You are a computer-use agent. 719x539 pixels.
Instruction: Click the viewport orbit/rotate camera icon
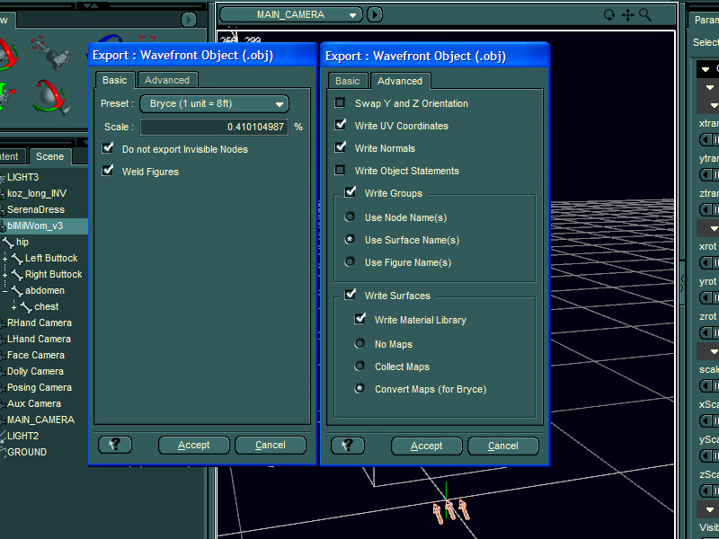(609, 15)
